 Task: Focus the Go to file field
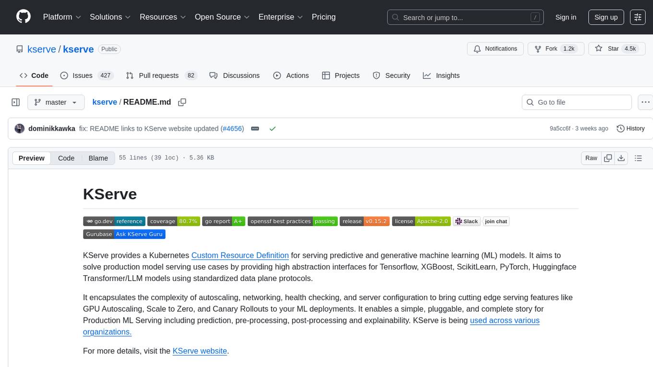click(x=577, y=102)
